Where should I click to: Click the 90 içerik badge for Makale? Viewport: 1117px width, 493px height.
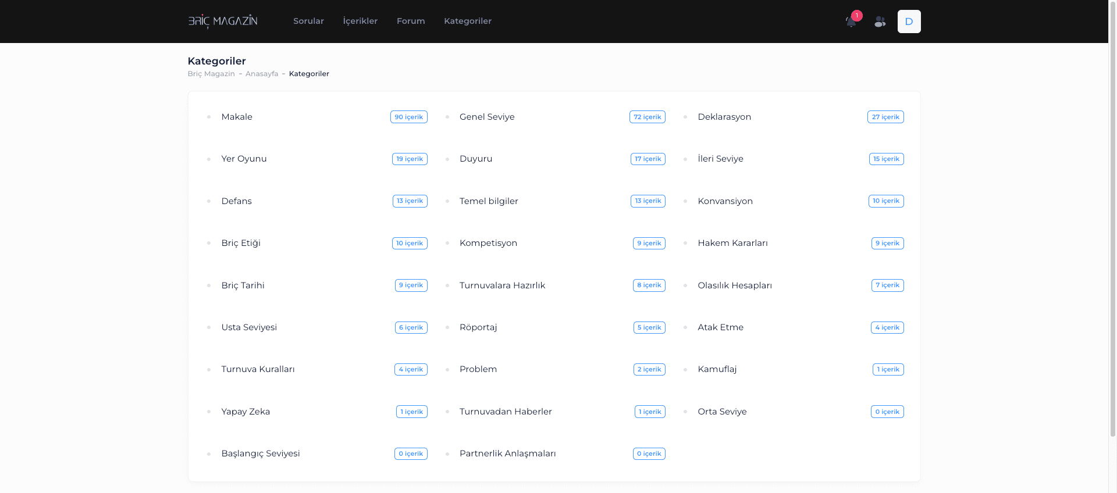(x=409, y=117)
